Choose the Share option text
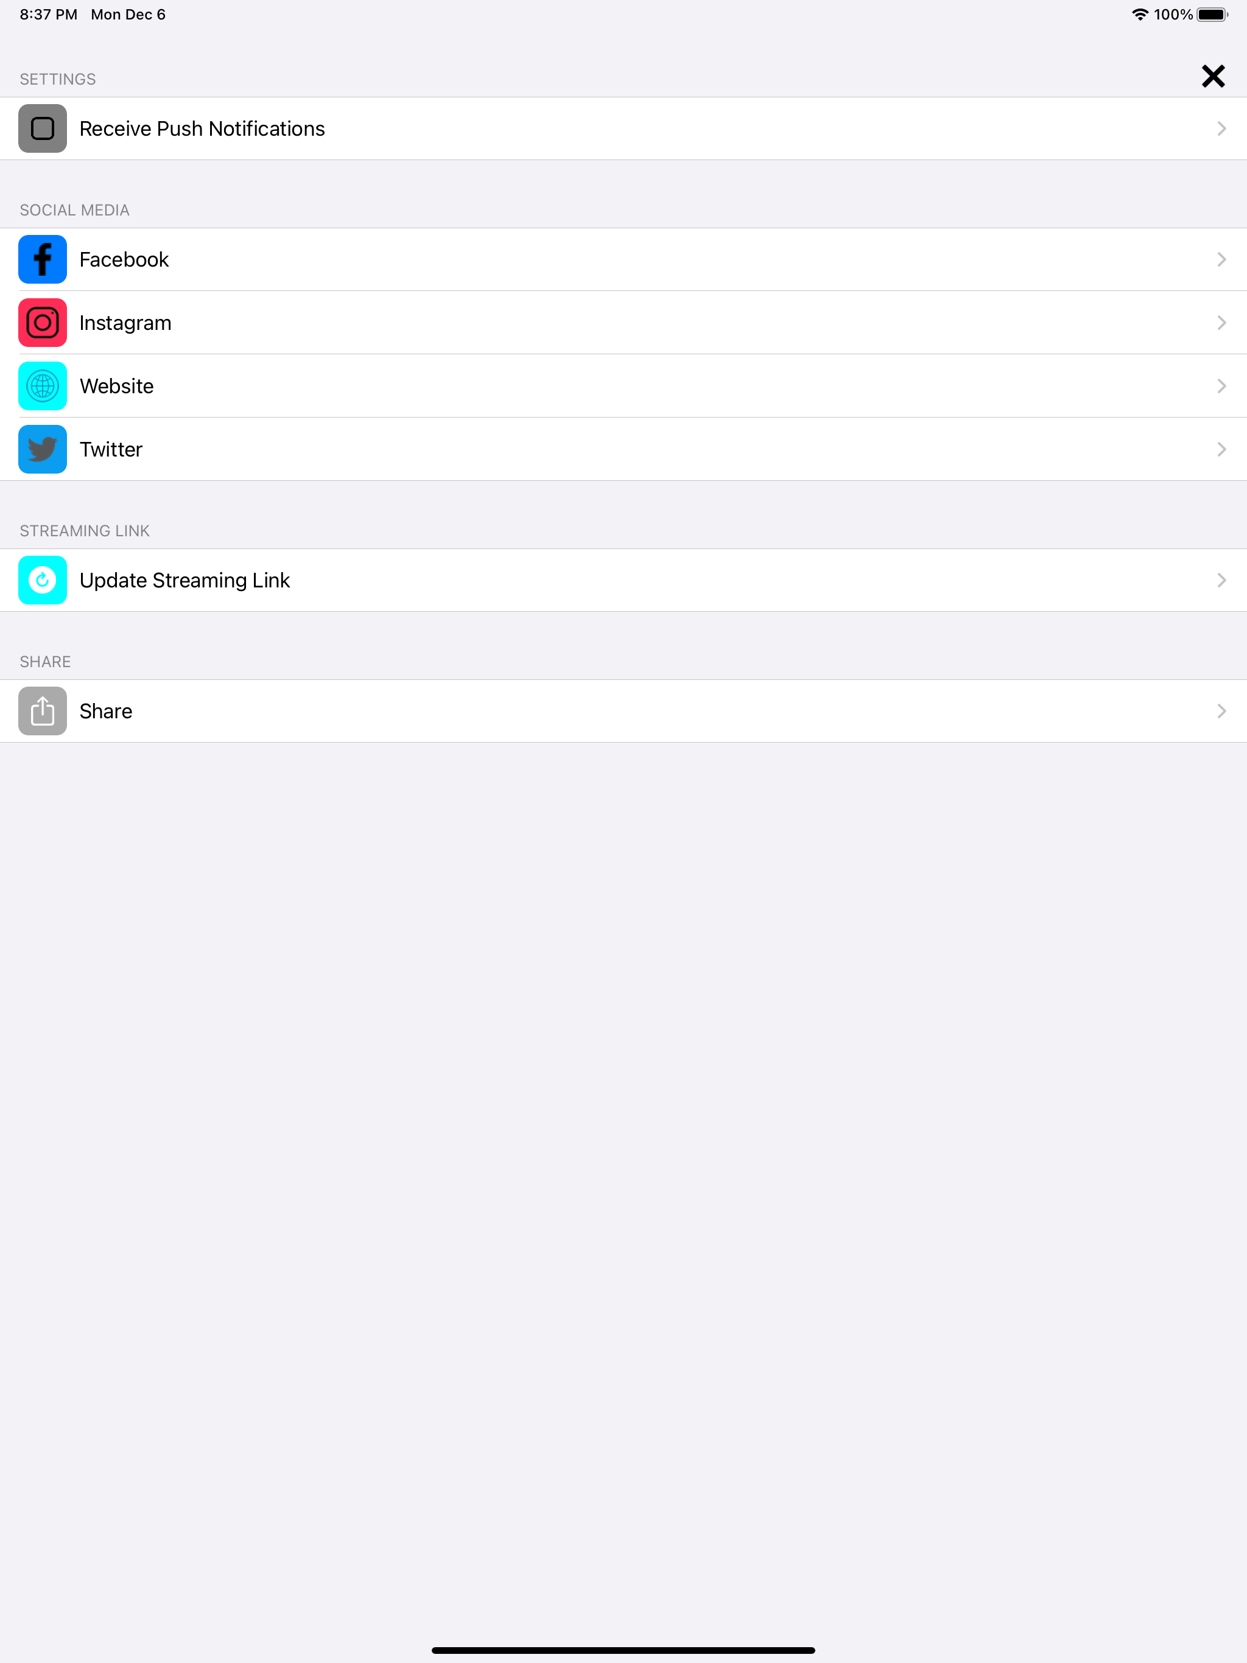The height and width of the screenshot is (1663, 1247). (x=106, y=711)
